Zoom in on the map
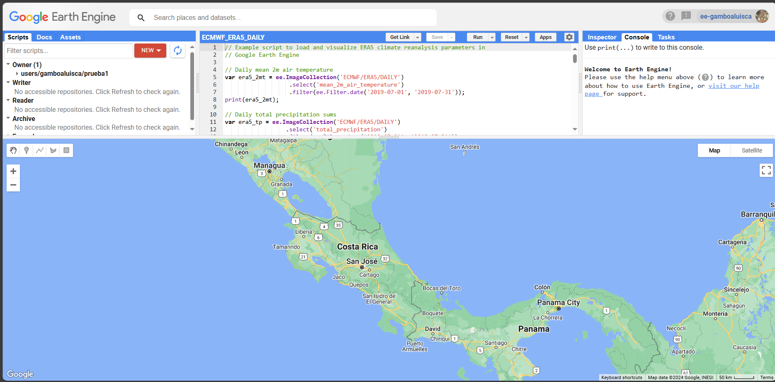This screenshot has height=382, width=775. [x=13, y=171]
